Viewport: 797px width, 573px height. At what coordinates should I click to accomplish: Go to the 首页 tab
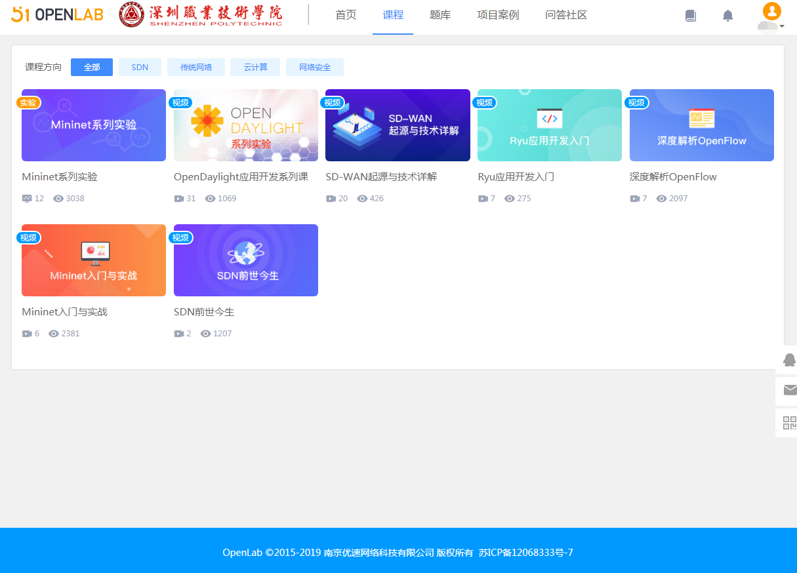tap(346, 15)
